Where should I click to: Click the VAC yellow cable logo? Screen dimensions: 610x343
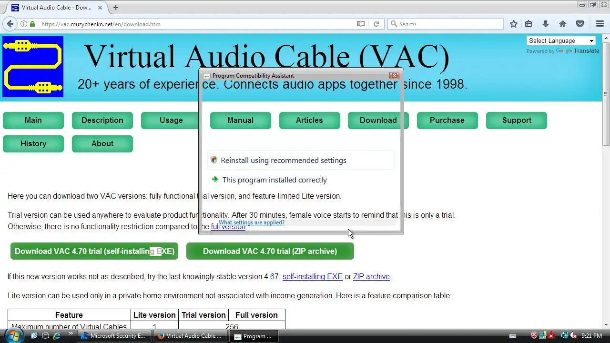click(x=33, y=67)
